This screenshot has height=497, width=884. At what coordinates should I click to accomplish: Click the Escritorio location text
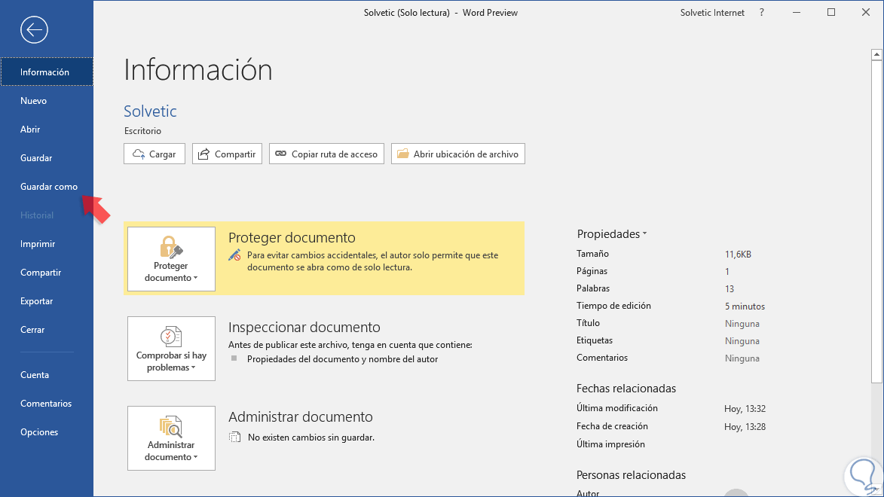tap(142, 131)
